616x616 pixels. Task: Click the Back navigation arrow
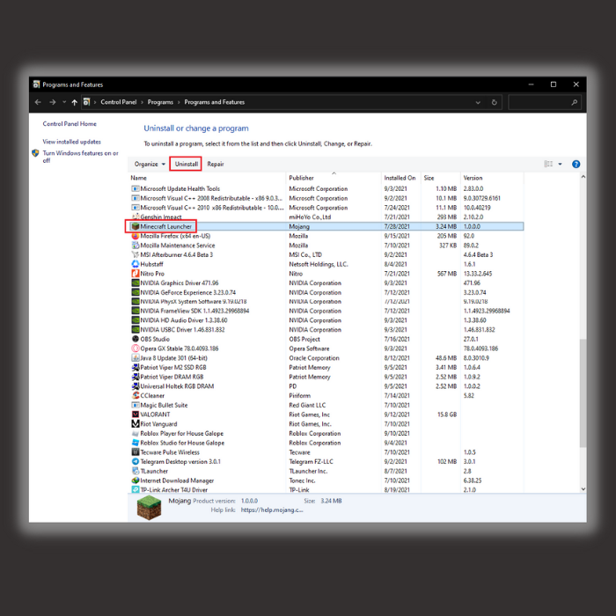[x=38, y=102]
